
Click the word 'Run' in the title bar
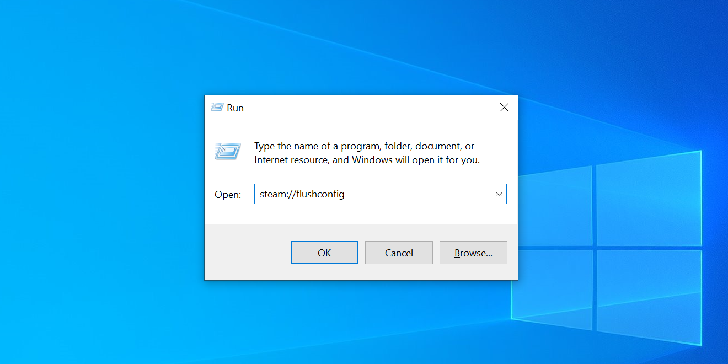235,108
